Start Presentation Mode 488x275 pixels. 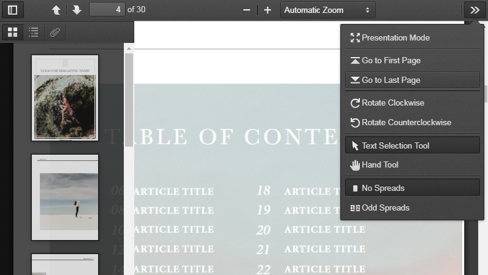pyautogui.click(x=413, y=37)
